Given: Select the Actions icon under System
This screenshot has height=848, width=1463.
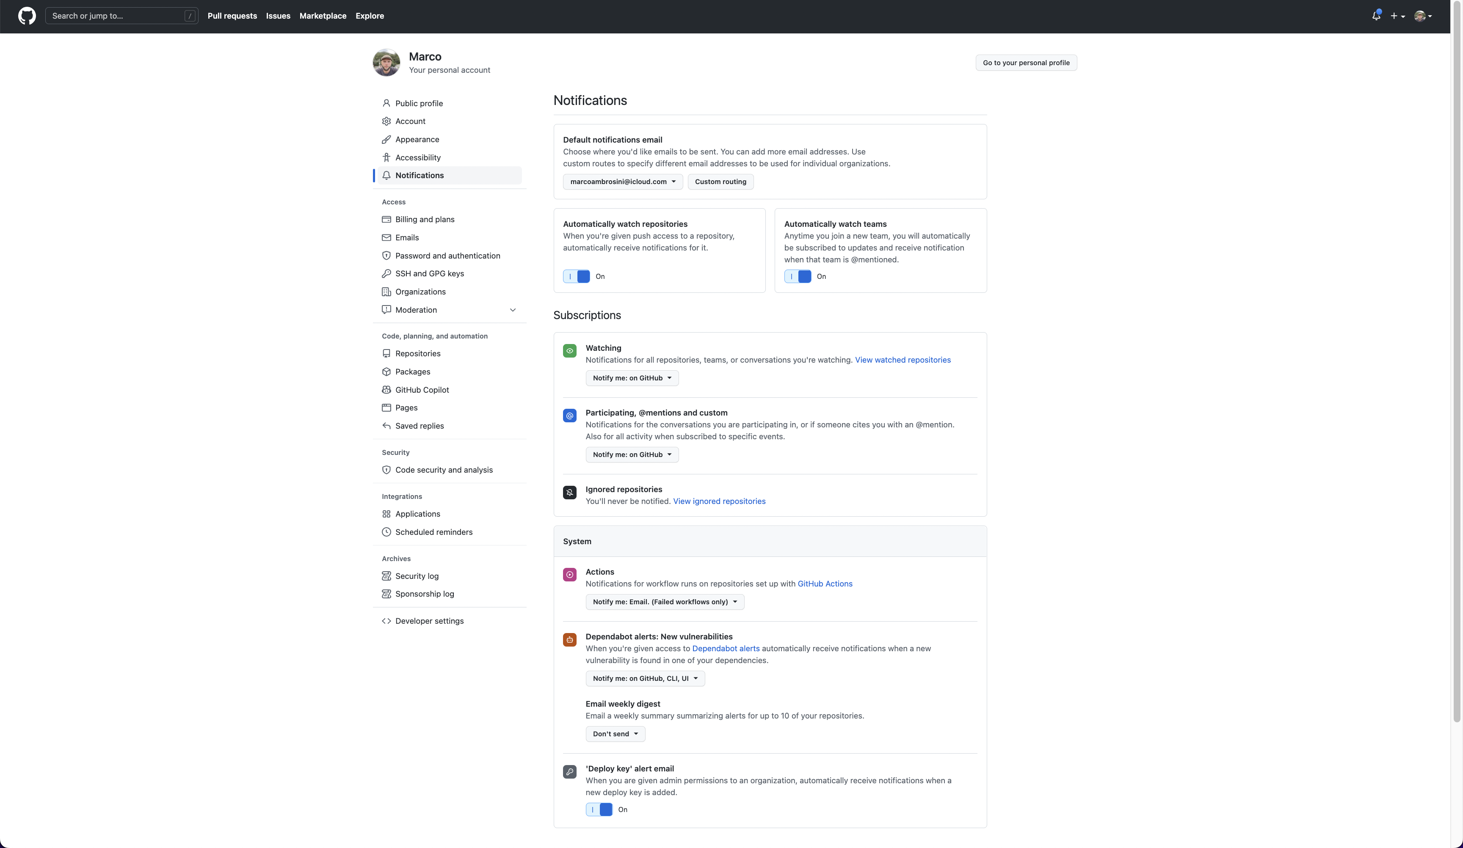Looking at the screenshot, I should 569,575.
